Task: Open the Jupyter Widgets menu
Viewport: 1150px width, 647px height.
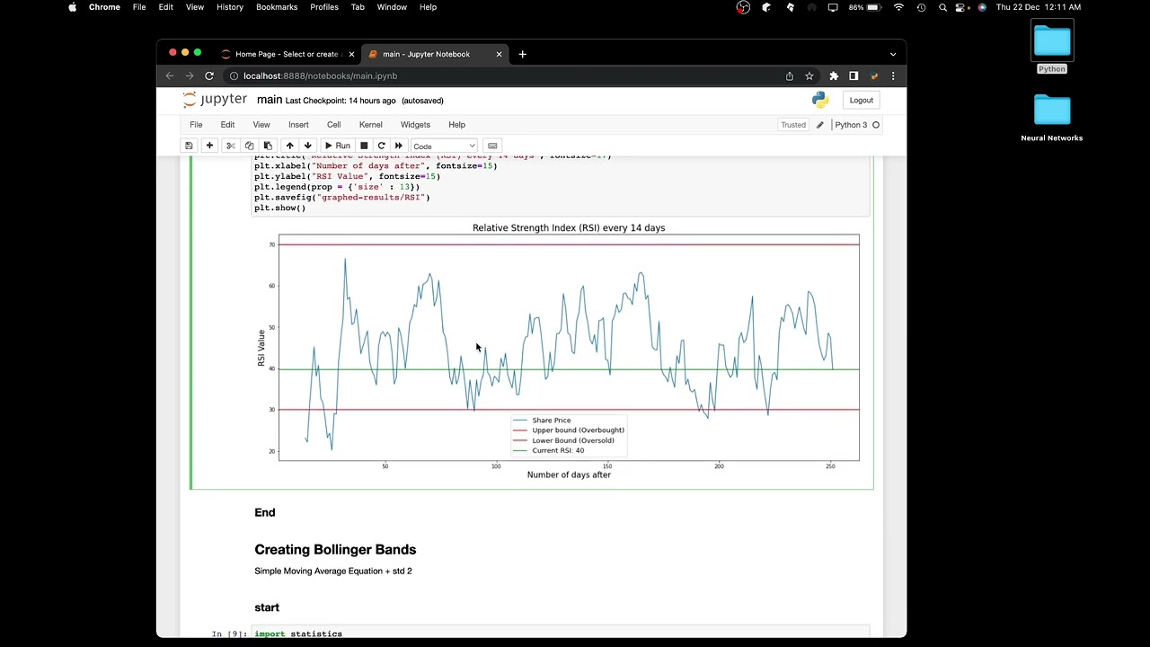Action: 415,125
